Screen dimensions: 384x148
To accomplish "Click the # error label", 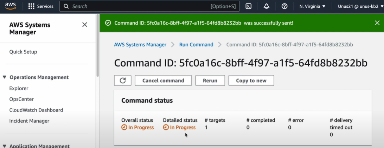I will pyautogui.click(x=296, y=120).
